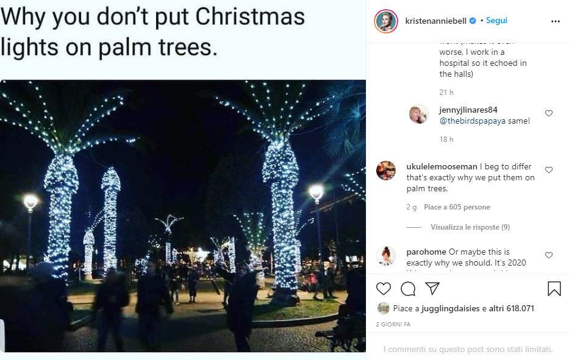Viewport: 569px width, 360px height.
Task: Like ukulelemooseman's comment
Action: pos(549,170)
